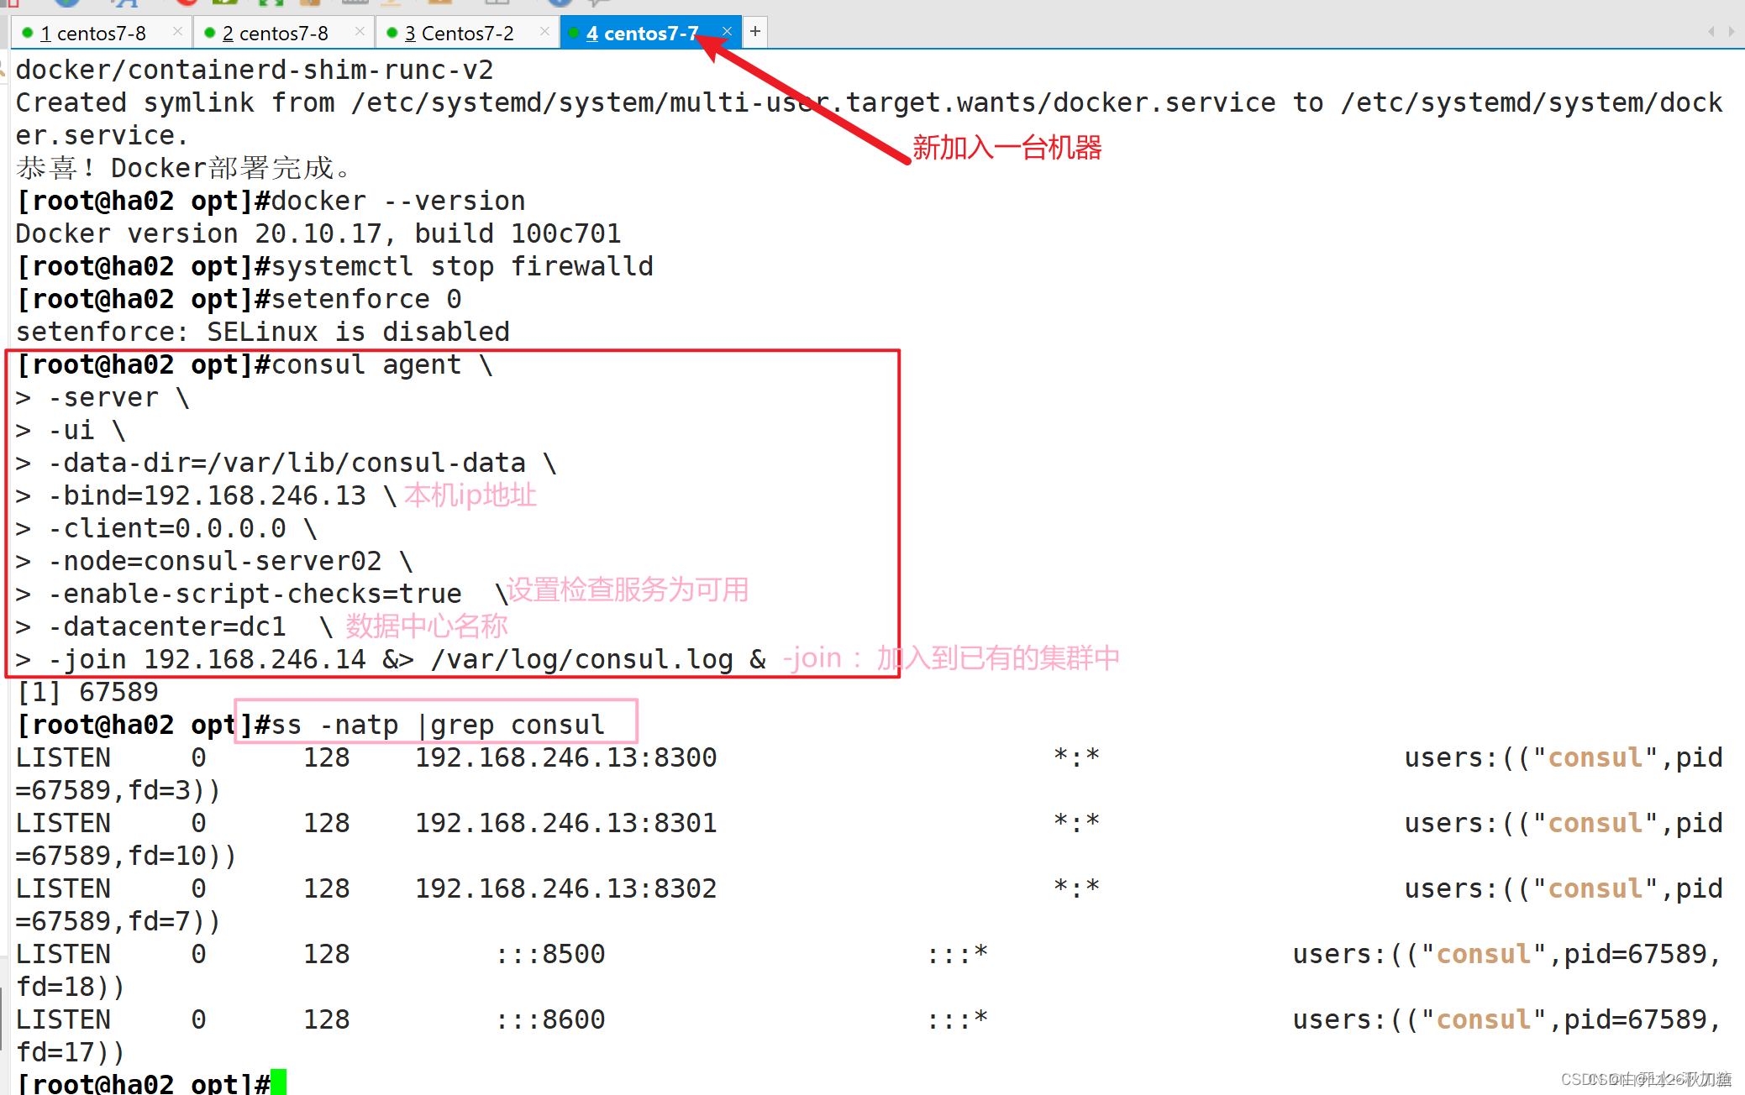Click the 'ss -natp |grep consul' command
The height and width of the screenshot is (1095, 1745).
437,724
